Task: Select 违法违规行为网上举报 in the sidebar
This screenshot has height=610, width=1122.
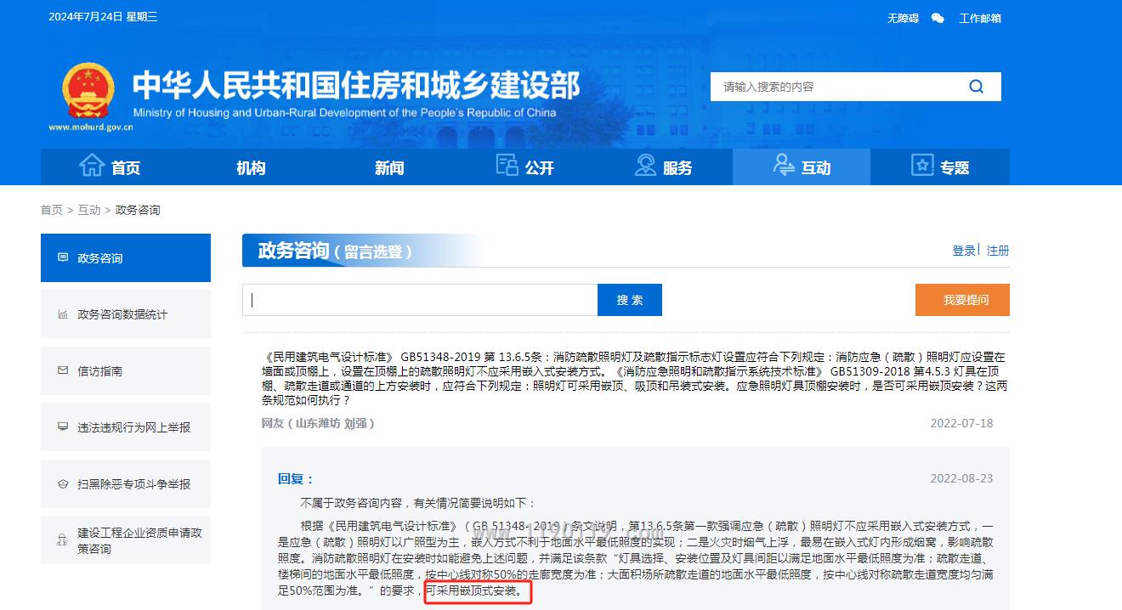Action: [x=126, y=427]
